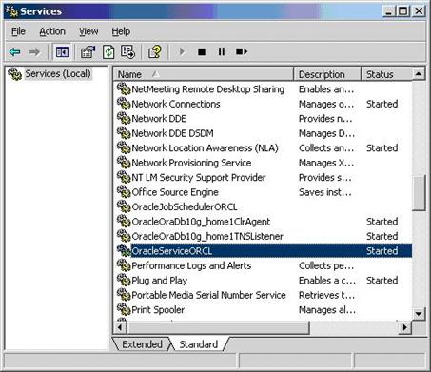Open the Help menu
This screenshot has height=372, width=431.
121,31
